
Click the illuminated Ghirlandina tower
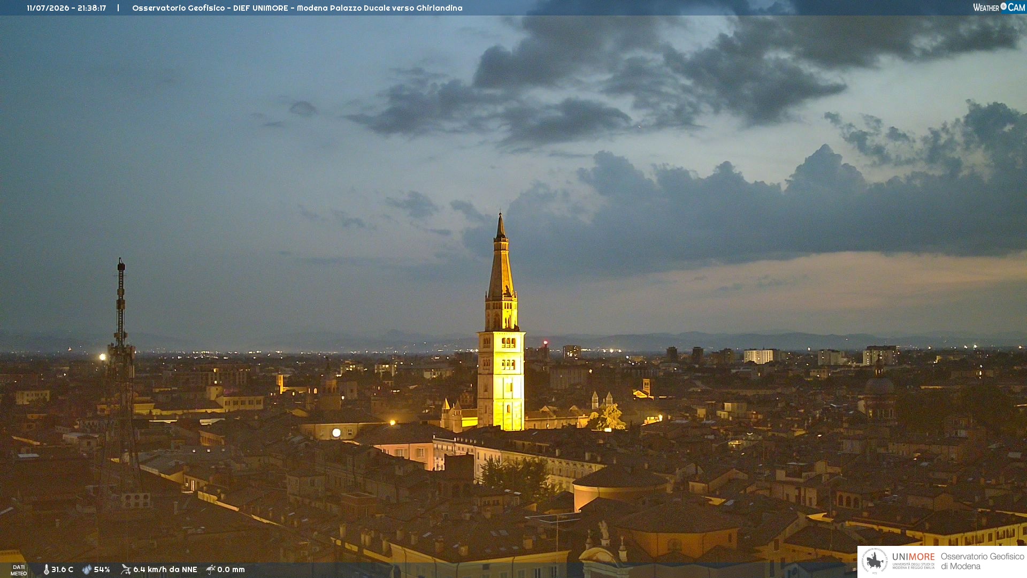(501, 322)
